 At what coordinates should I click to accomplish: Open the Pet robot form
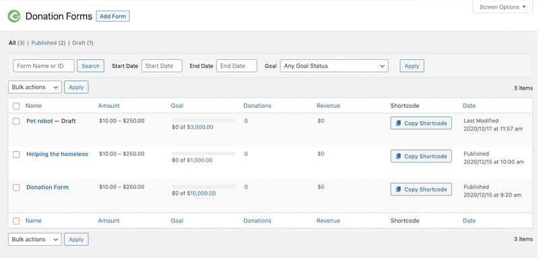40,121
